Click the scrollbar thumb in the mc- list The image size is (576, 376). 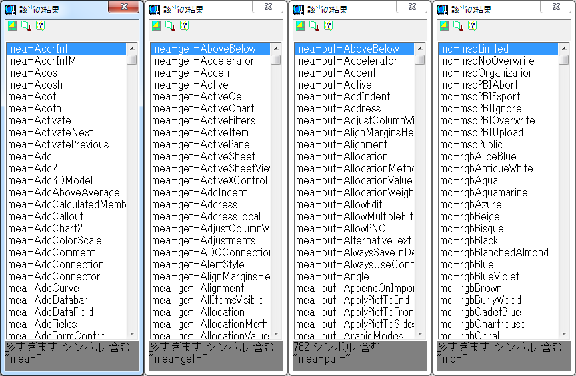pyautogui.click(x=564, y=59)
